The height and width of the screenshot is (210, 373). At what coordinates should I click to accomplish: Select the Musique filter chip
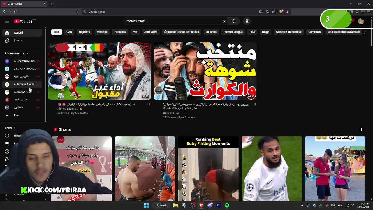(x=102, y=32)
